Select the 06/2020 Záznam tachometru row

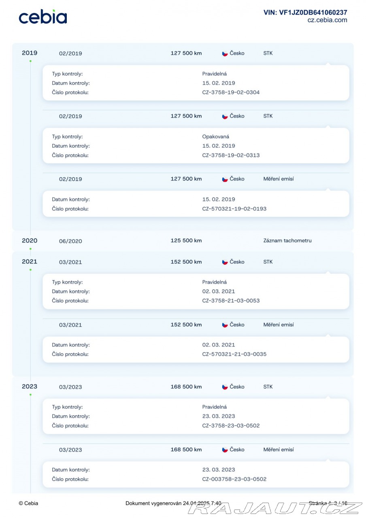(x=183, y=241)
